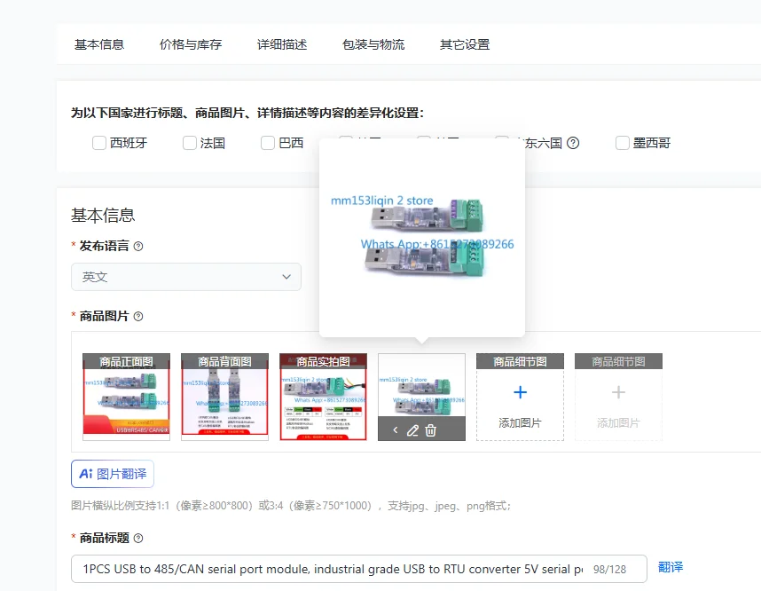
Task: Open the 英文 language dropdown
Action: (186, 277)
